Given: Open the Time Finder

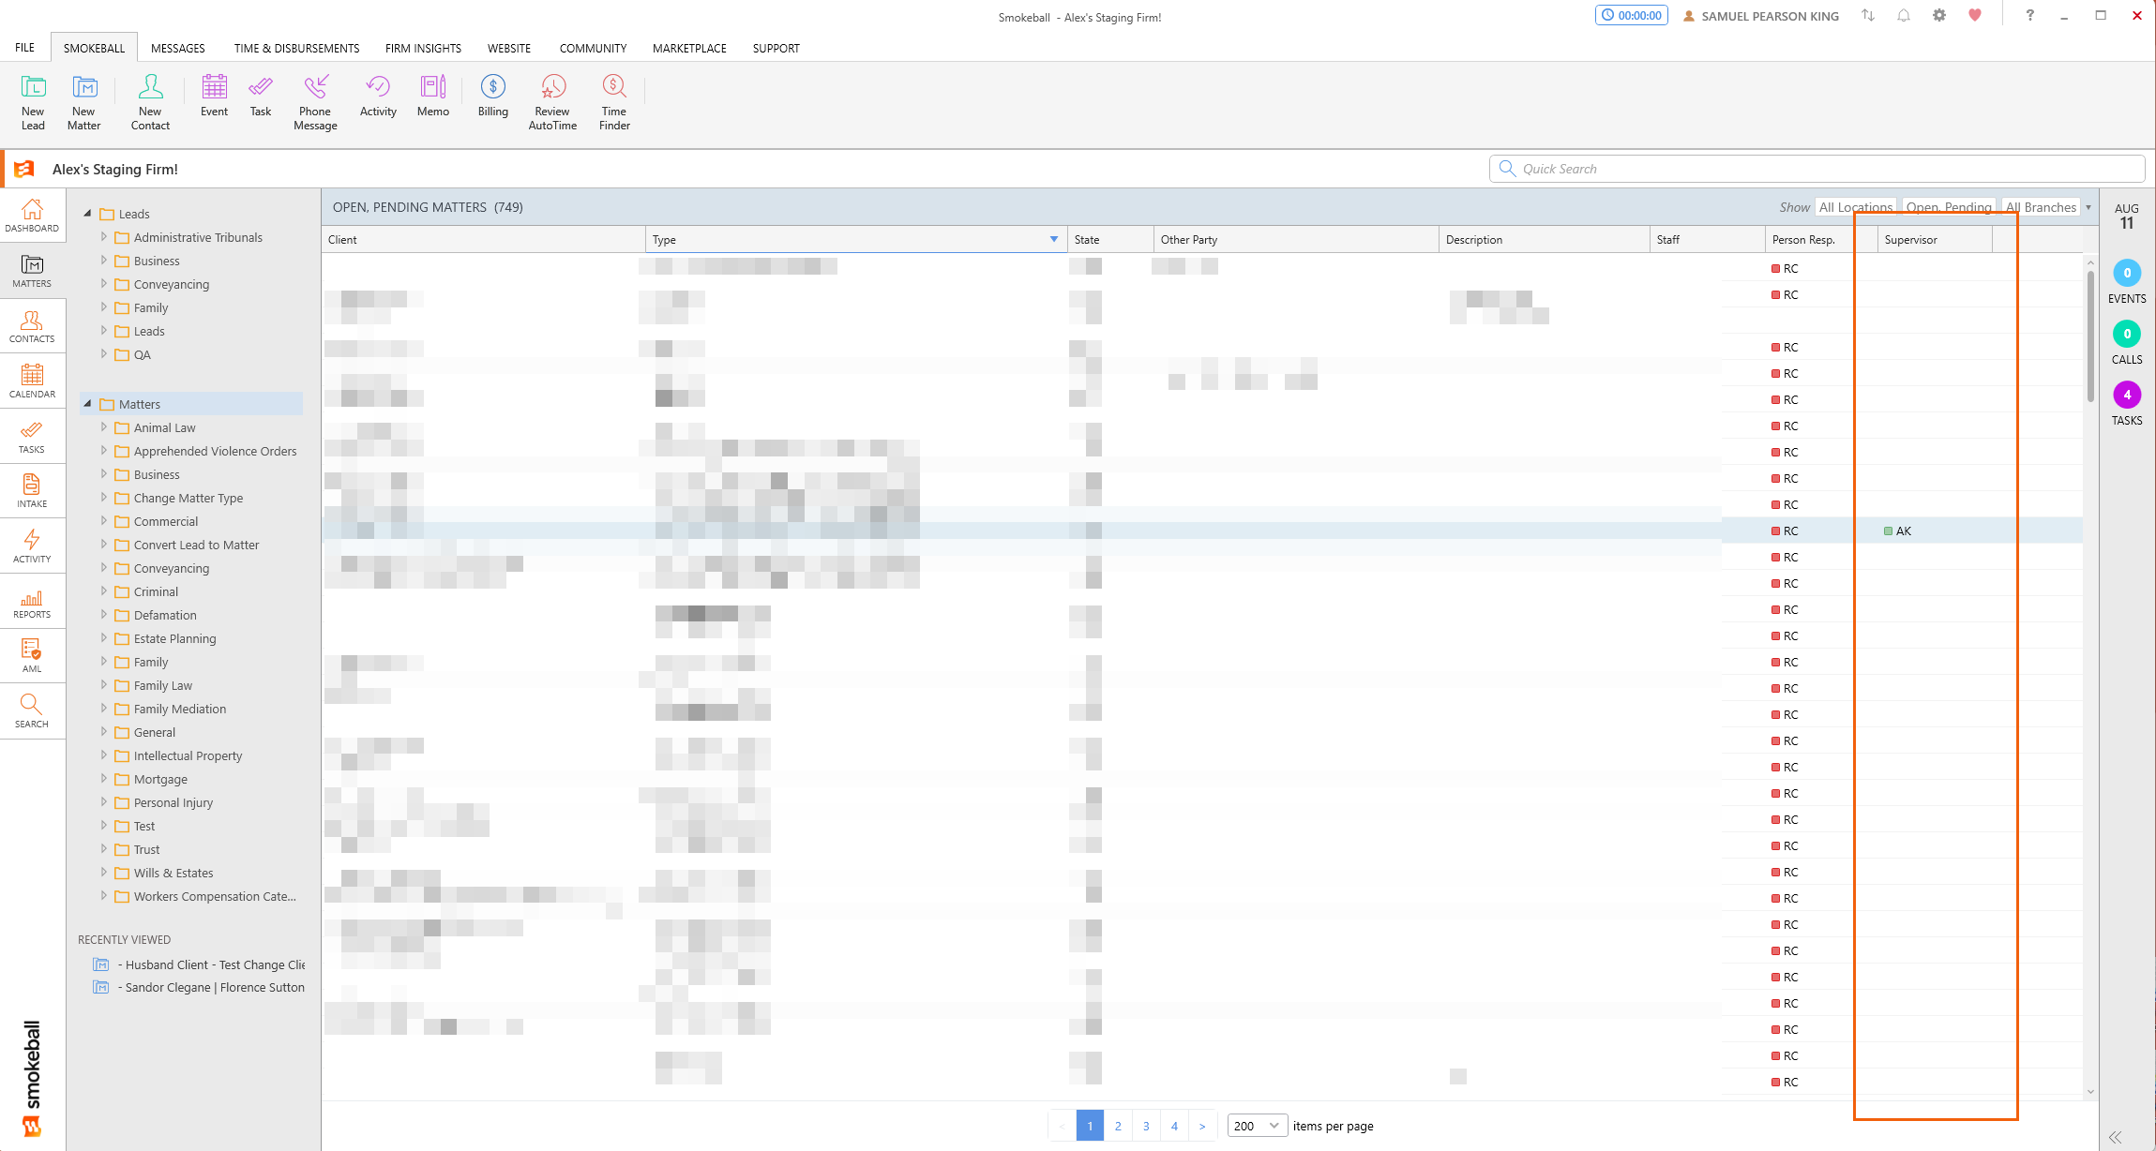Looking at the screenshot, I should [x=614, y=102].
